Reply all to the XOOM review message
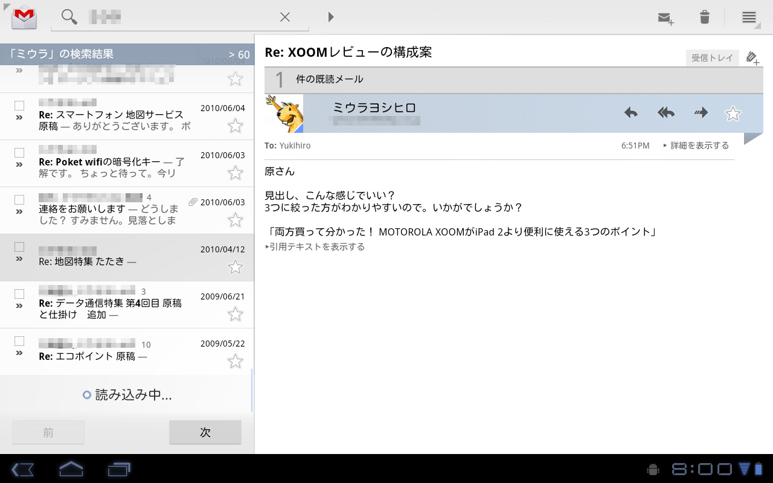Image resolution: width=773 pixels, height=483 pixels. coord(666,112)
